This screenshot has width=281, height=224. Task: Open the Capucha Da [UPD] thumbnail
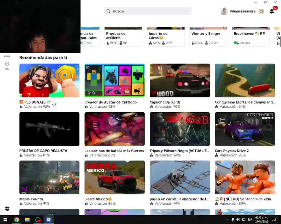[x=180, y=81]
